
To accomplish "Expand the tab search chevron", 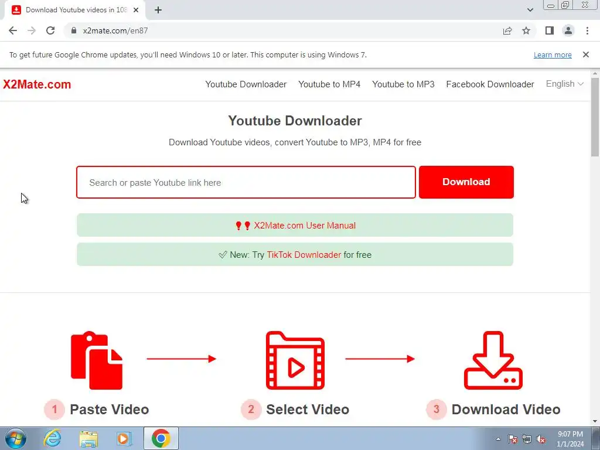I will (530, 10).
